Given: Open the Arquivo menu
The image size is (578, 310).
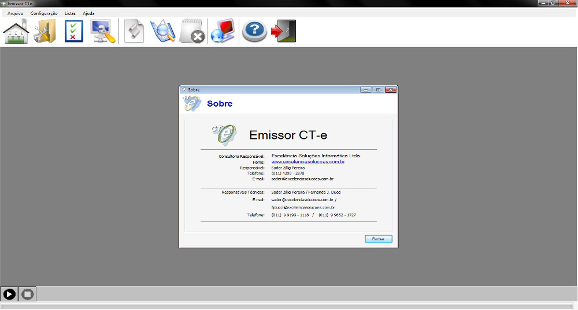Looking at the screenshot, I should point(15,13).
